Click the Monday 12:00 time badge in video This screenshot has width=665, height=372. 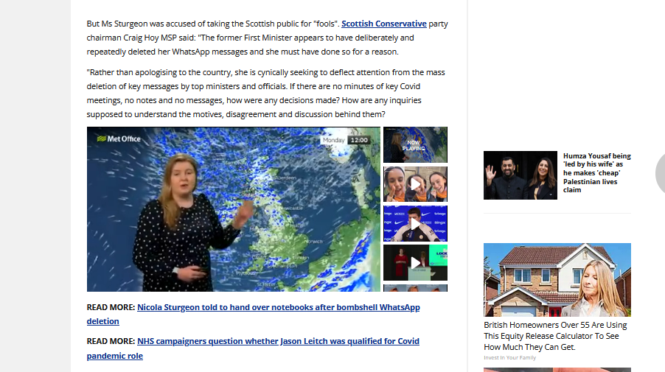click(x=346, y=140)
